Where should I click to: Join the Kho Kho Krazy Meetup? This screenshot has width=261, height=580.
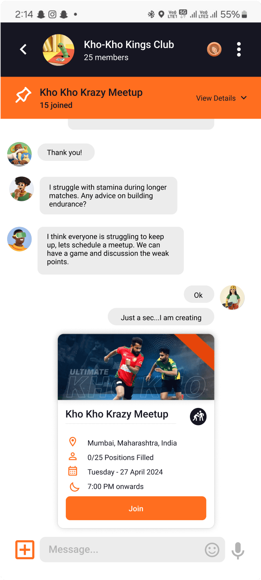pyautogui.click(x=136, y=508)
